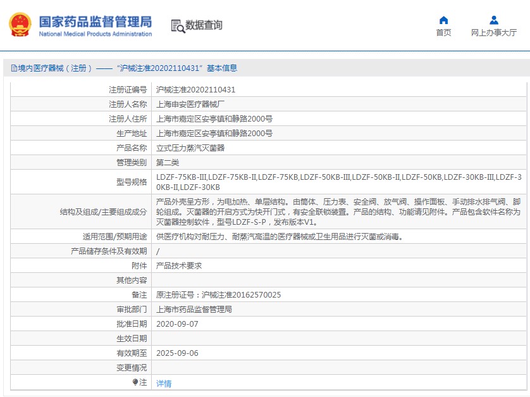Click the registrant name 上海申安医疗器械厂
This screenshot has height=397, width=530.
(190, 104)
